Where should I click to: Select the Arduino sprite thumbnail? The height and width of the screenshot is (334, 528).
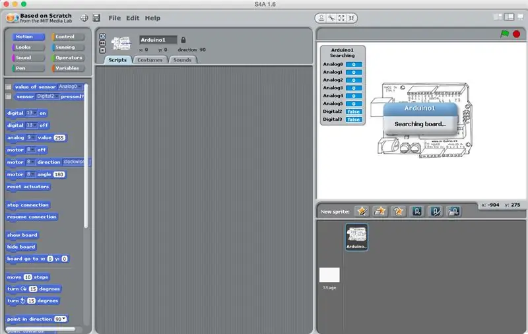click(x=356, y=237)
